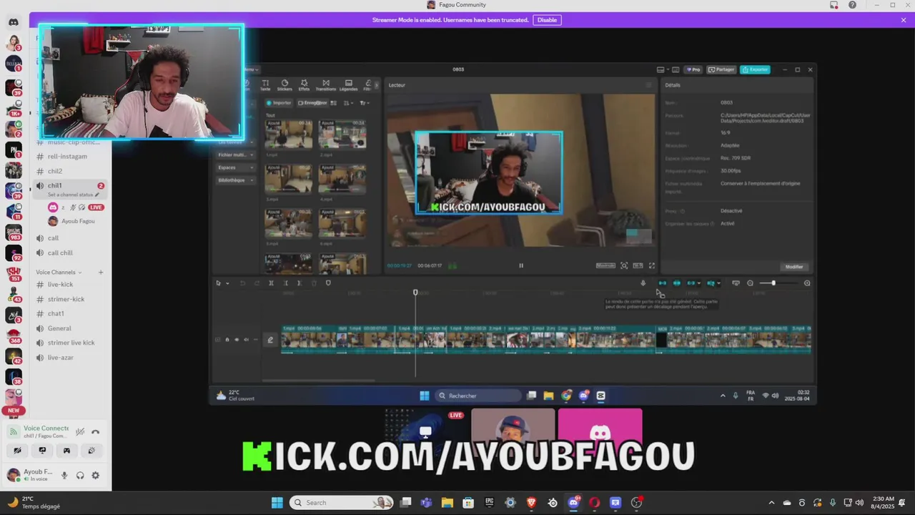Click timeline zoom-in icon in streamed CapCut

click(807, 283)
